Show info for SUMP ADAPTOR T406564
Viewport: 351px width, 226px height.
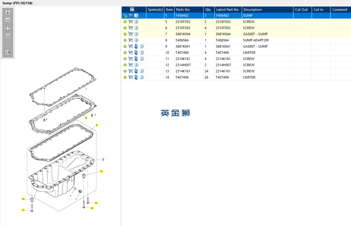136,40
